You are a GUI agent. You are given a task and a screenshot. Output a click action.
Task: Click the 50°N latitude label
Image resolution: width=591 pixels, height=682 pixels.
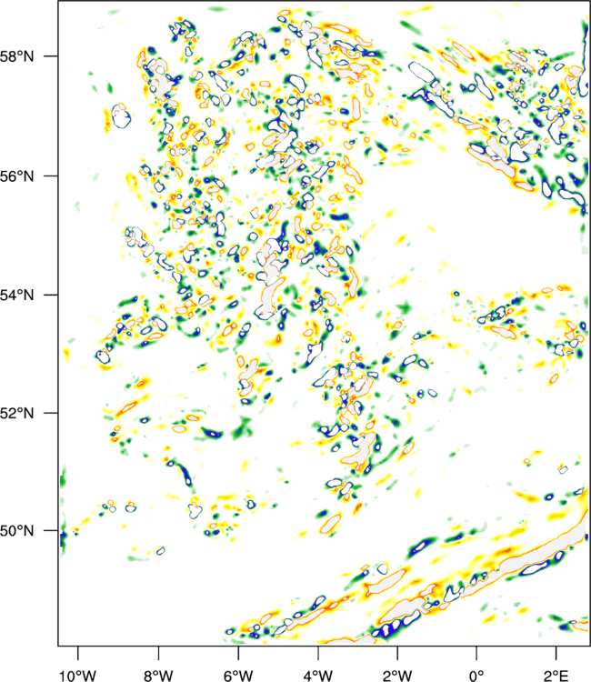pyautogui.click(x=16, y=531)
